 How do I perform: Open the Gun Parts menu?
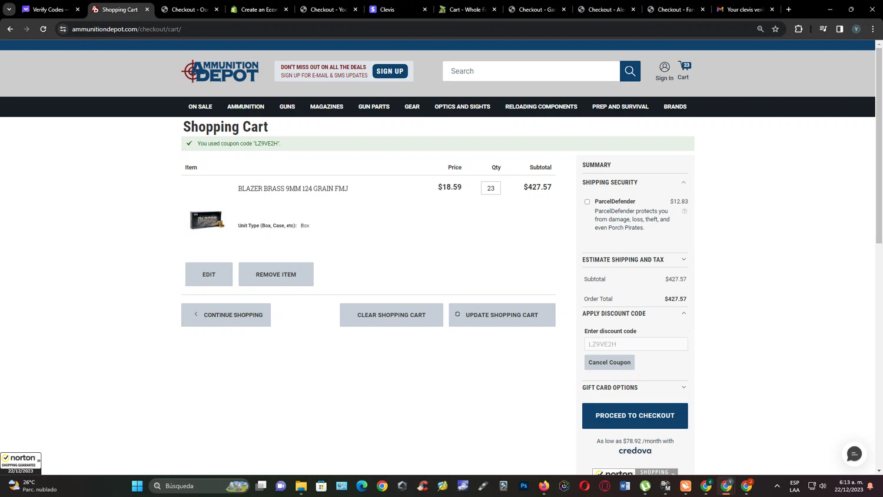(374, 107)
